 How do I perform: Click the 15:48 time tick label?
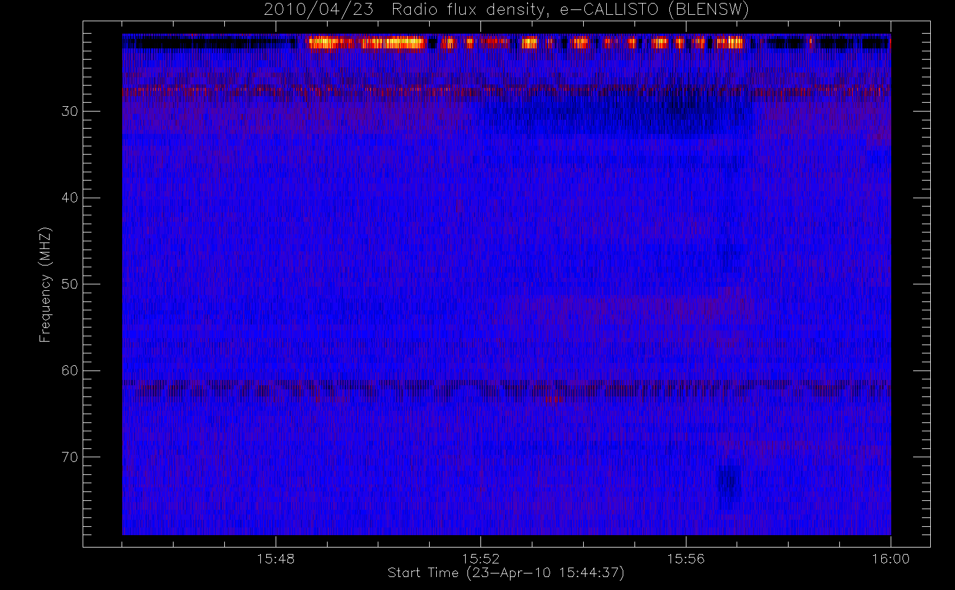click(276, 559)
